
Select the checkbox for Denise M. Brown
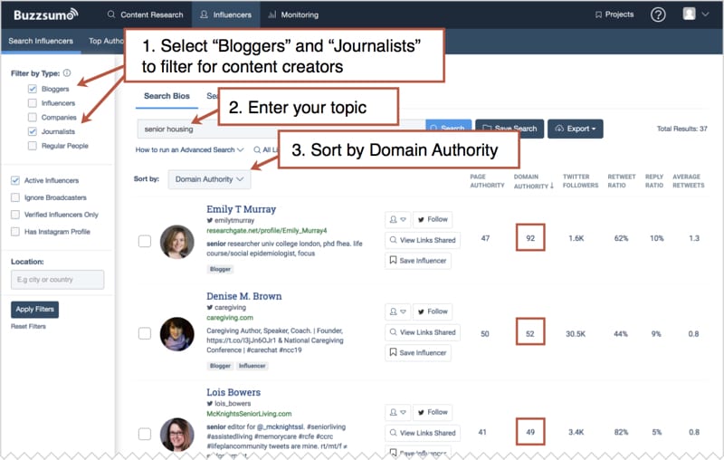click(x=145, y=333)
